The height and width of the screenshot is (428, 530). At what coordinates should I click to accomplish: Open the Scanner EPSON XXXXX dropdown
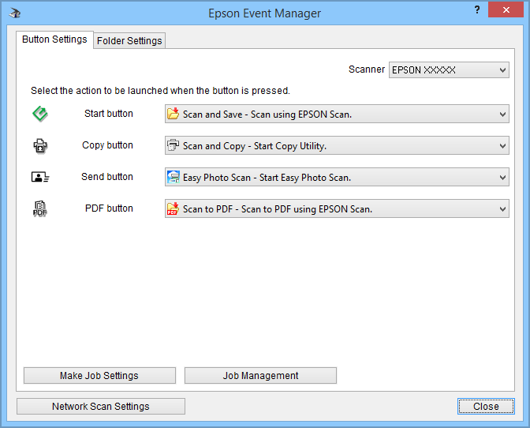[449, 70]
